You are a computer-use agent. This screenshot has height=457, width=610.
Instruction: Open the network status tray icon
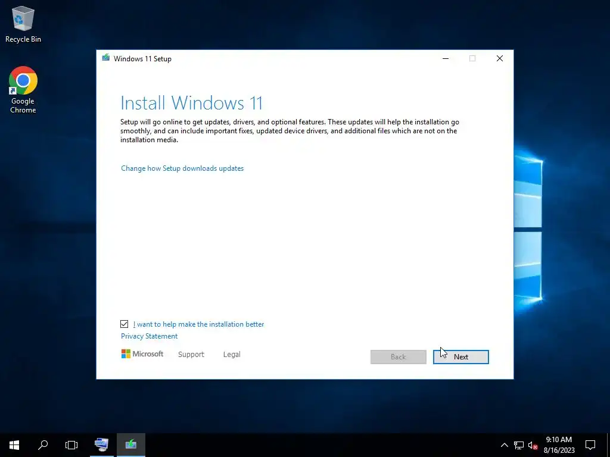[x=519, y=445]
